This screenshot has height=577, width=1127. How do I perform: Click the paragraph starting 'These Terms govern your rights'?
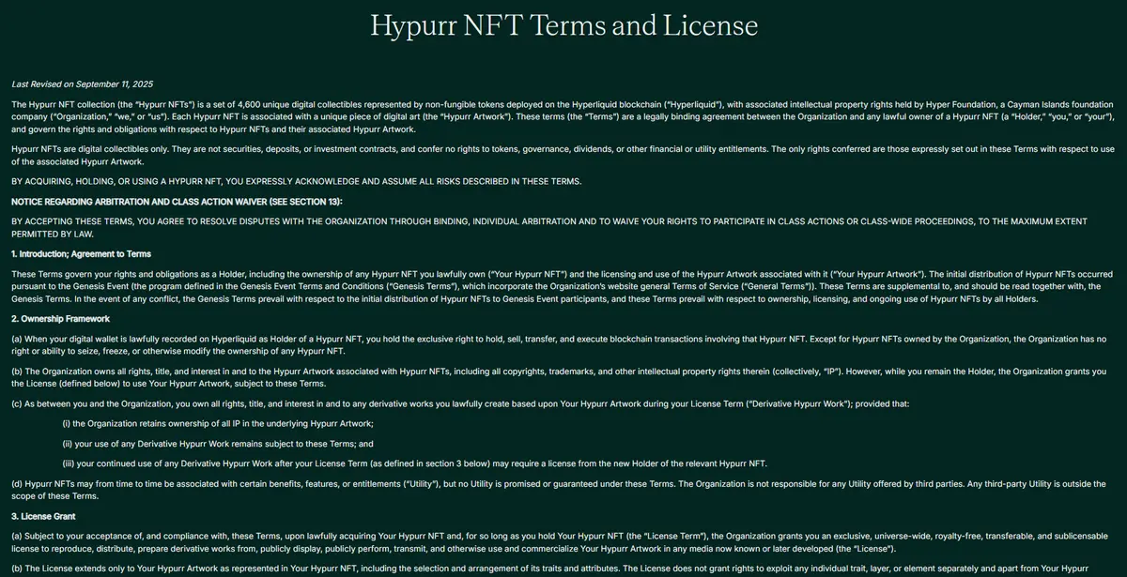click(562, 286)
